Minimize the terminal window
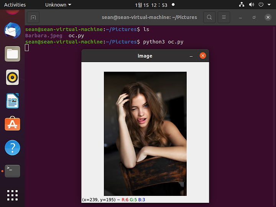The height and width of the screenshot is (207, 276). point(240,17)
